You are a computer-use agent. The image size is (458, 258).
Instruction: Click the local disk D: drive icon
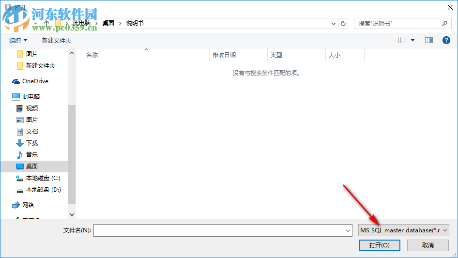click(x=19, y=191)
